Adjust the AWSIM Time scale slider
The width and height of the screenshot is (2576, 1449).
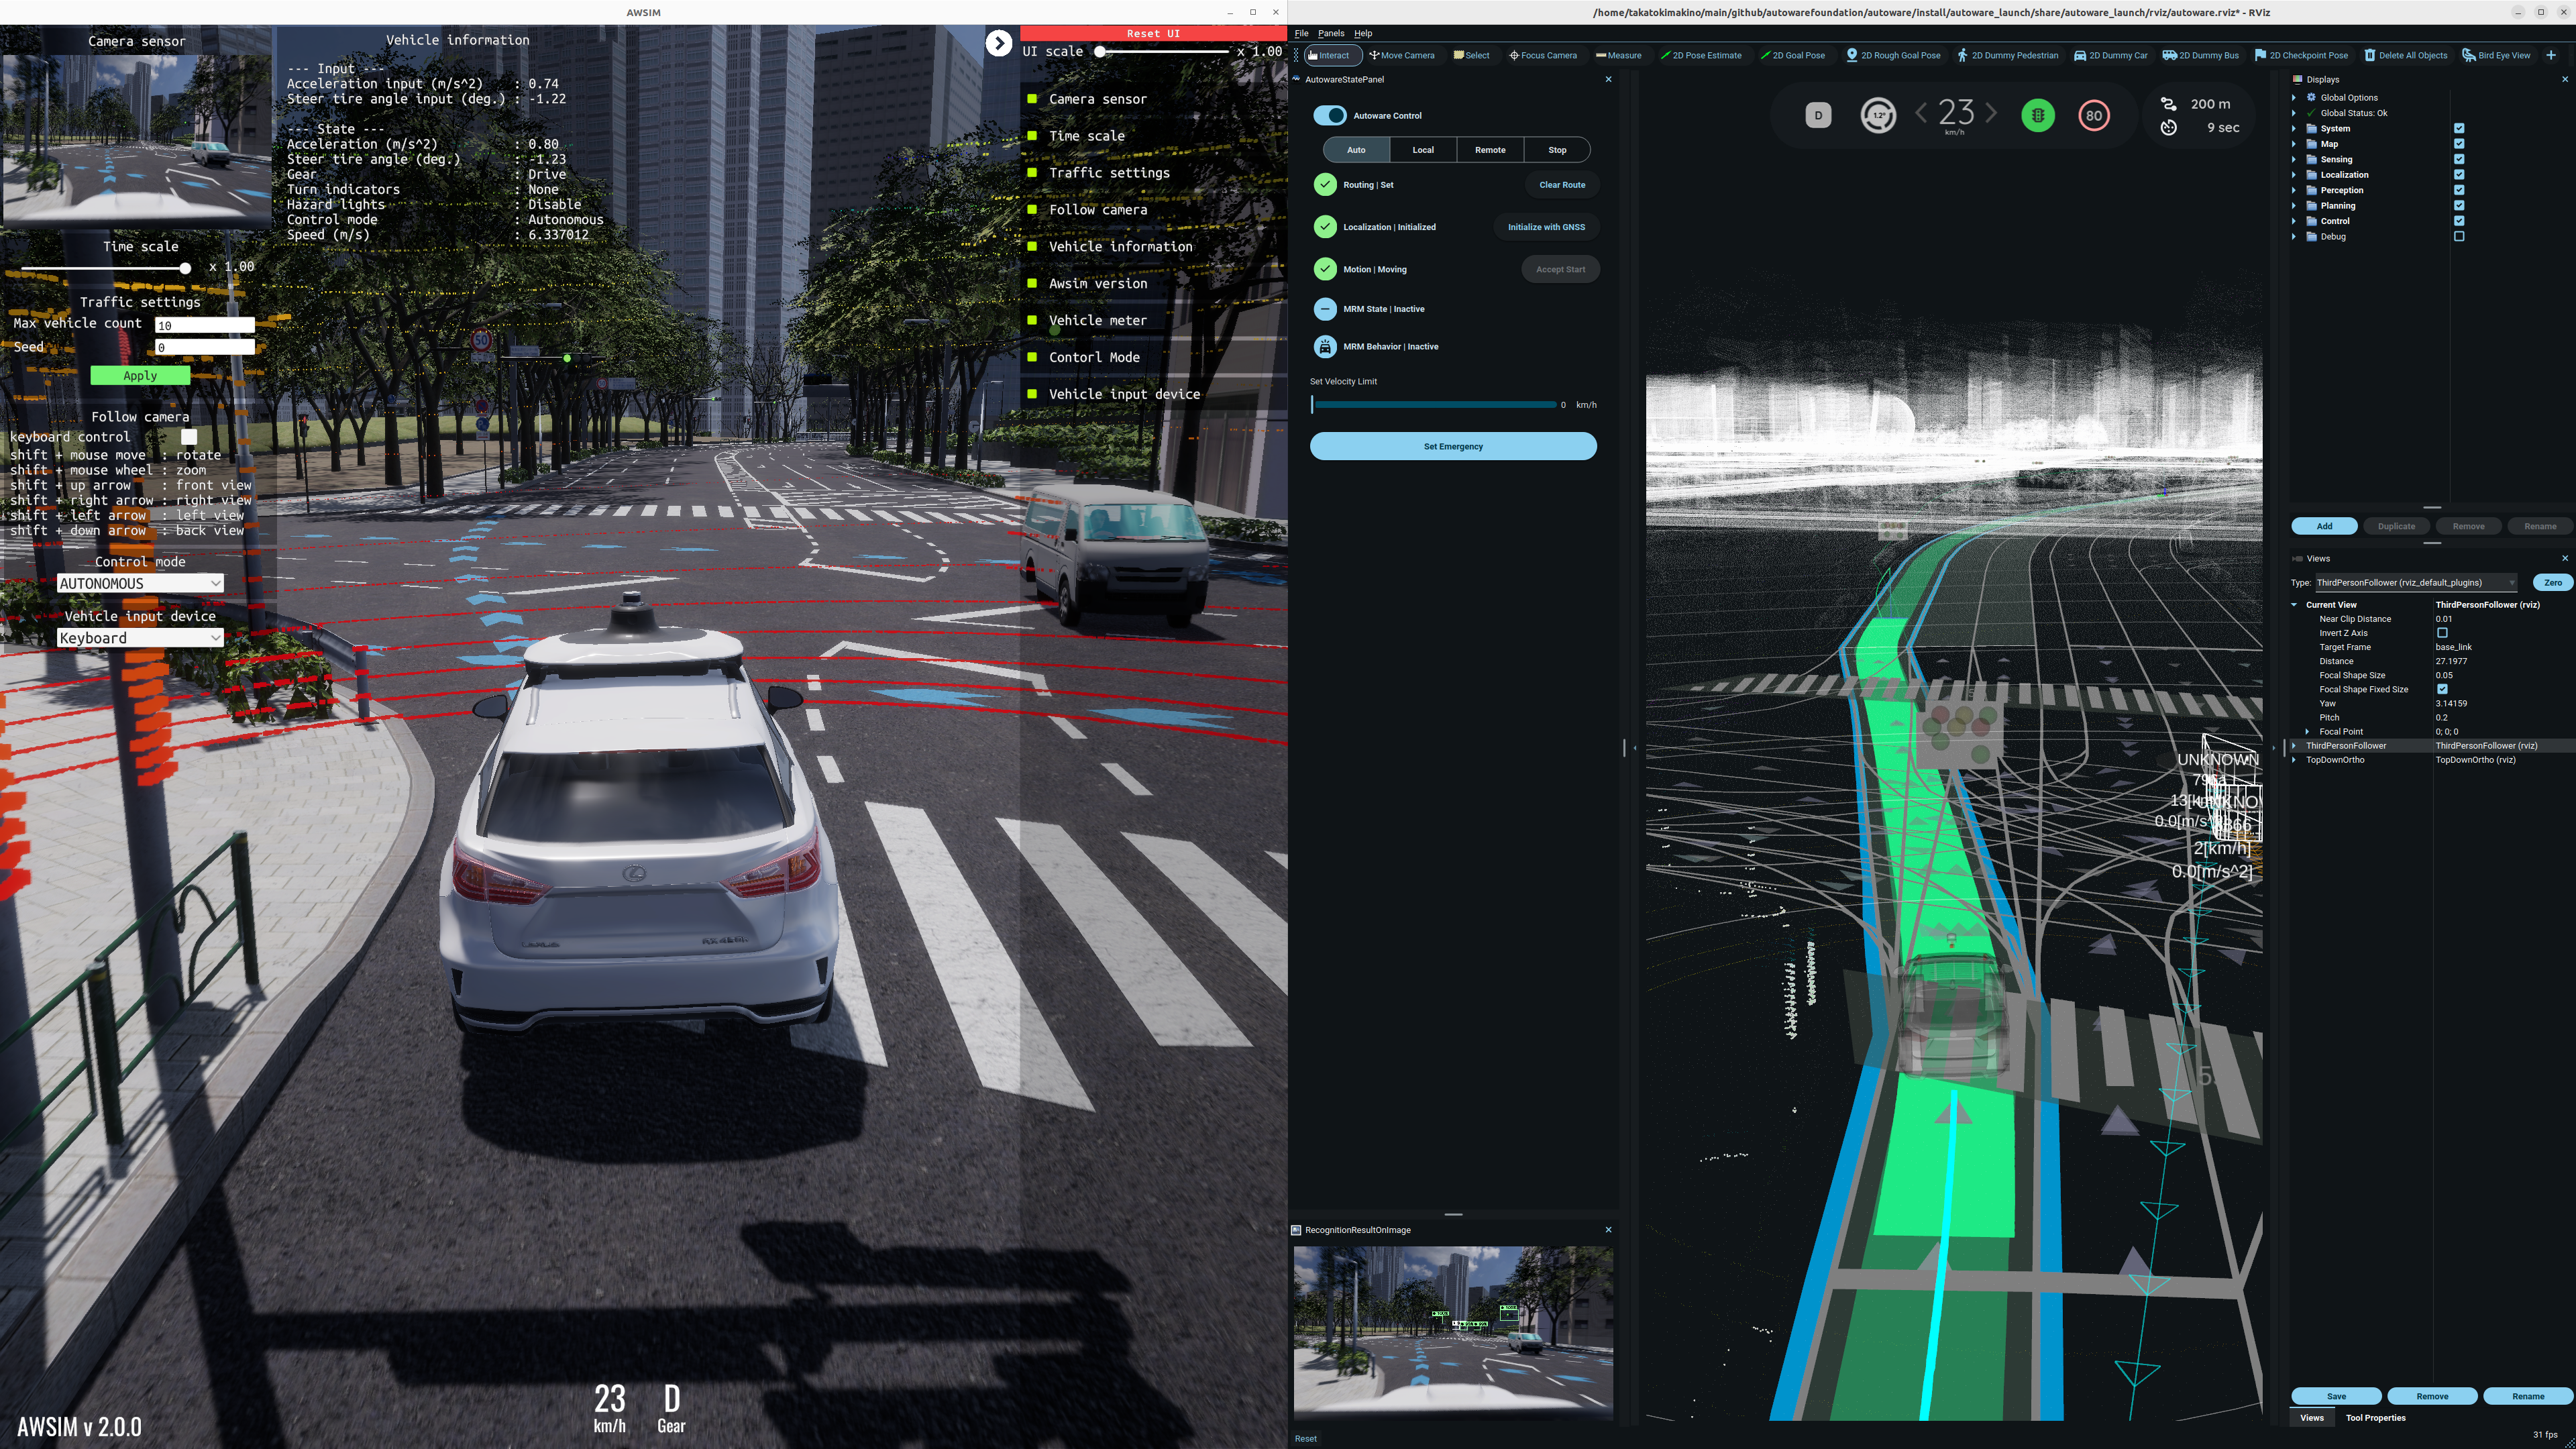[103, 268]
